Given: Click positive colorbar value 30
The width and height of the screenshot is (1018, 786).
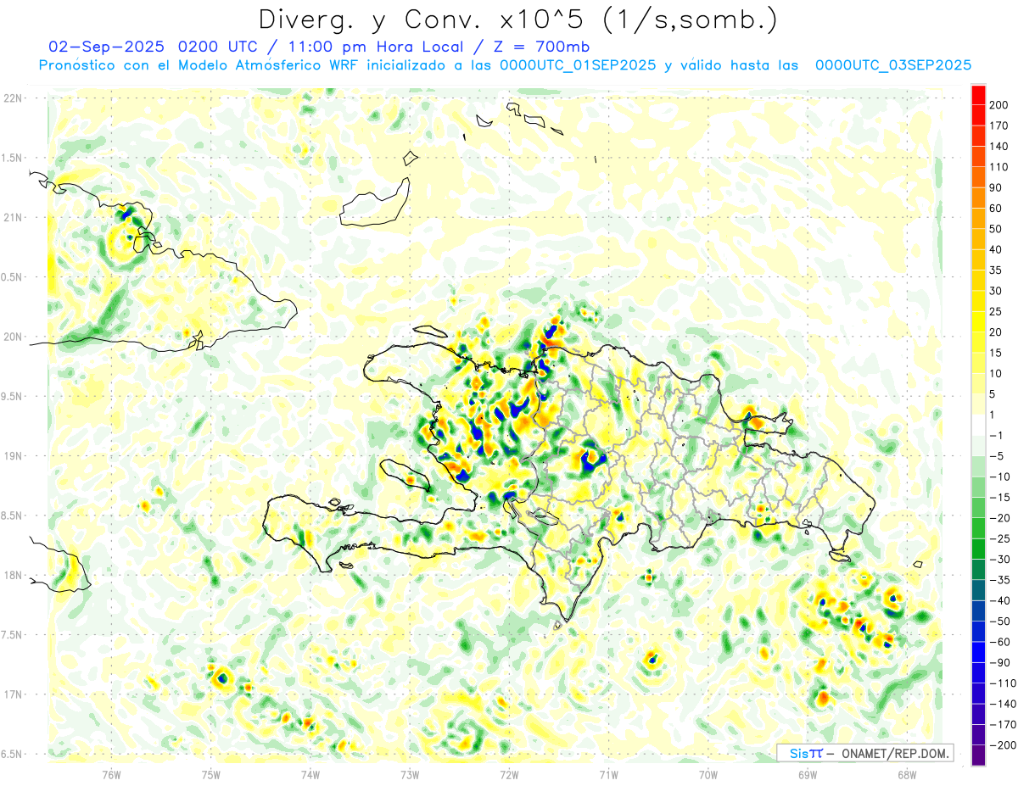Looking at the screenshot, I should click(x=996, y=292).
